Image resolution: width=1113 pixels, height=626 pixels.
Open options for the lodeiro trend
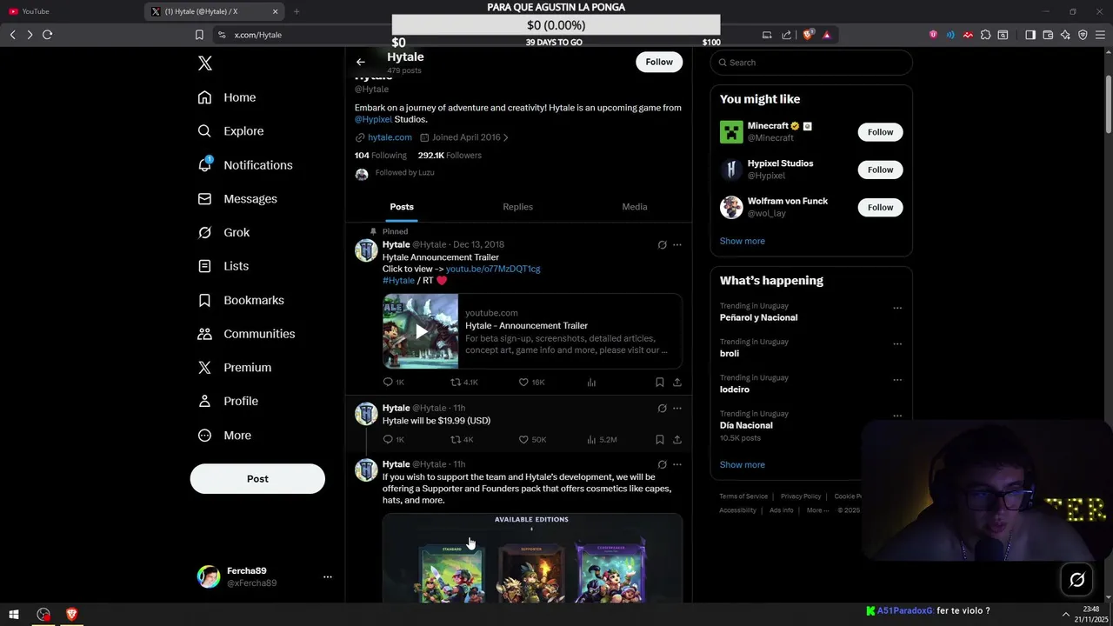[x=897, y=380]
